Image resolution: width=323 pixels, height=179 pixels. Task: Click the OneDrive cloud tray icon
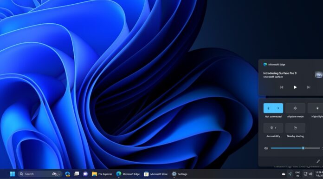click(x=284, y=174)
